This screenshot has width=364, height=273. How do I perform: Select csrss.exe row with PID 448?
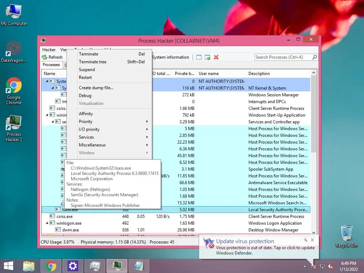(176, 216)
